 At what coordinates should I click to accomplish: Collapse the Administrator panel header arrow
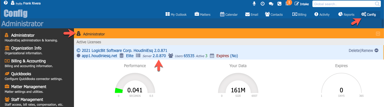pos(378,34)
